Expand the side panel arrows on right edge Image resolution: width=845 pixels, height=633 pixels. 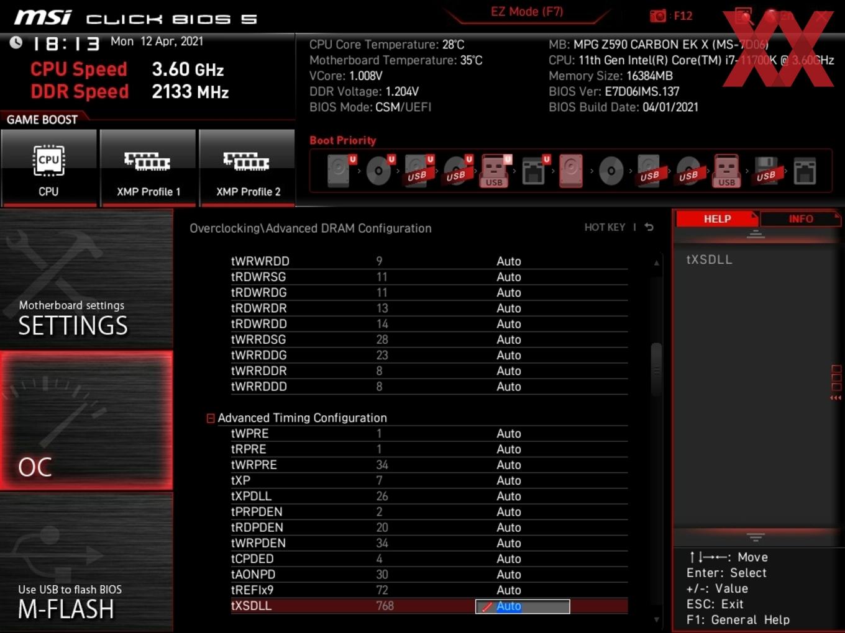click(x=836, y=398)
